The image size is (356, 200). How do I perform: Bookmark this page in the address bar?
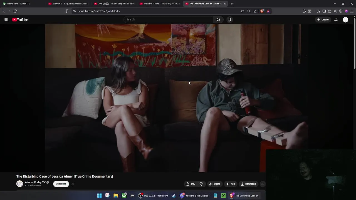pos(67,11)
